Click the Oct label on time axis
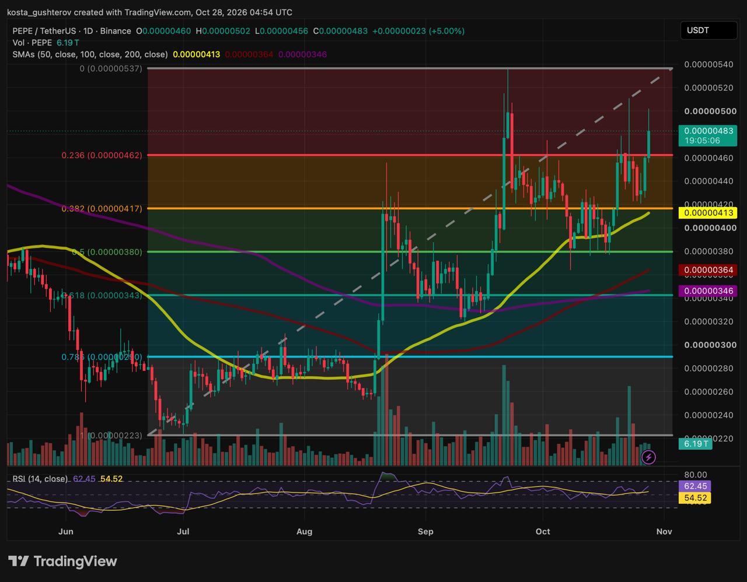The height and width of the screenshot is (582, 747). point(543,531)
